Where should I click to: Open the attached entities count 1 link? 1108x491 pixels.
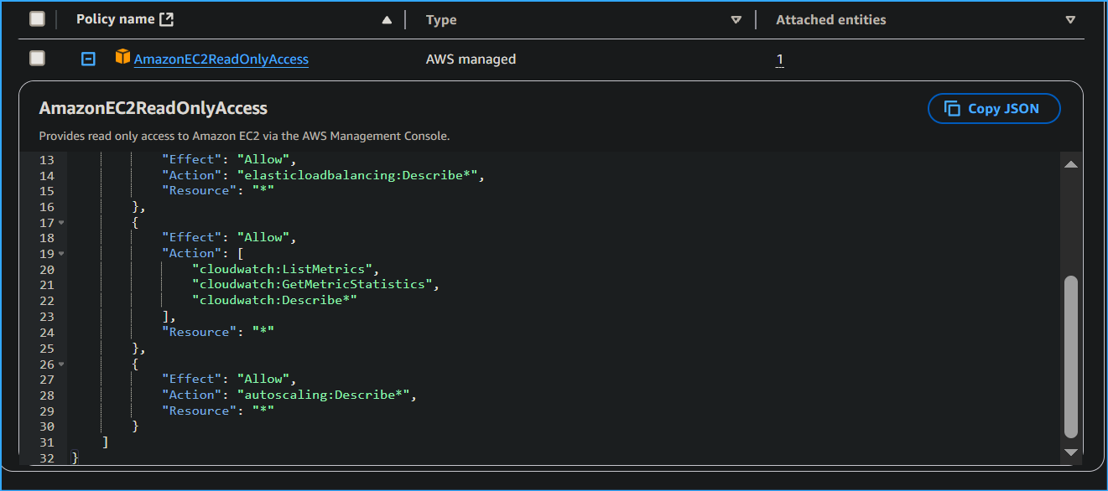(x=780, y=59)
